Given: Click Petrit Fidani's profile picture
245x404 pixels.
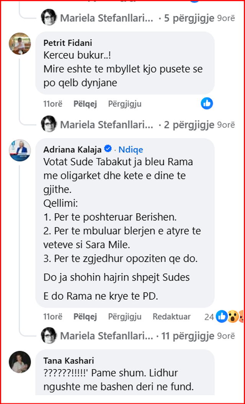Looking at the screenshot, I should tap(20, 44).
